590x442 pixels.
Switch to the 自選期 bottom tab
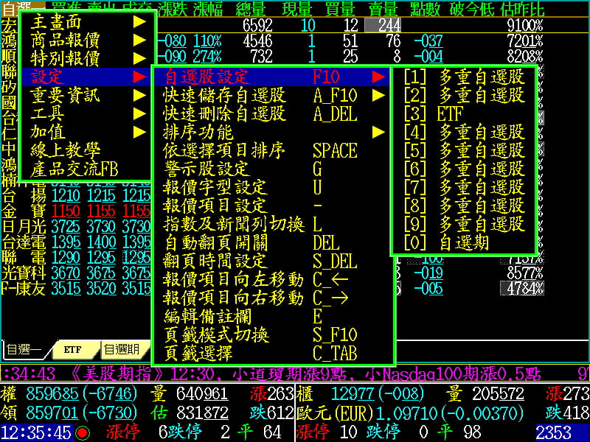[x=122, y=349]
